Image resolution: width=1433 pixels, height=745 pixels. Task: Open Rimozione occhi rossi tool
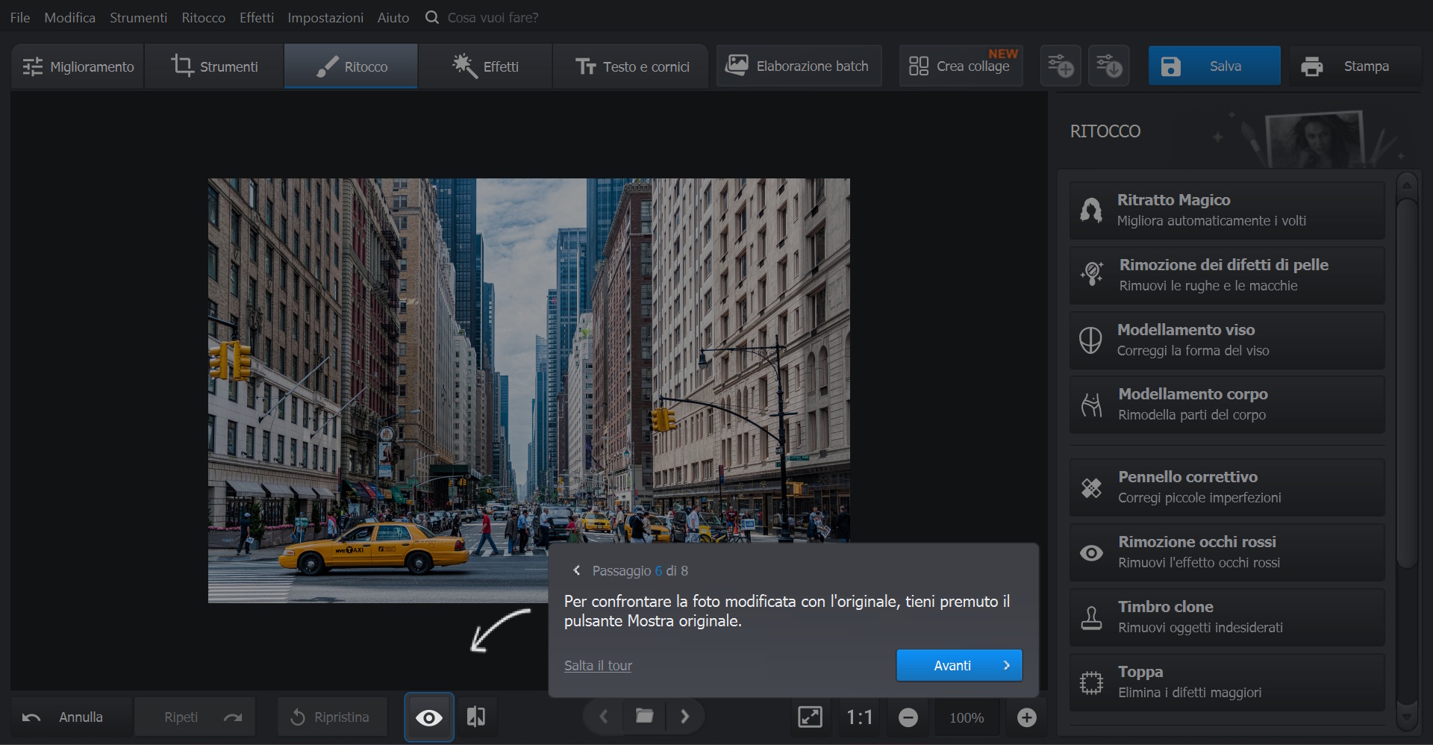point(1226,552)
